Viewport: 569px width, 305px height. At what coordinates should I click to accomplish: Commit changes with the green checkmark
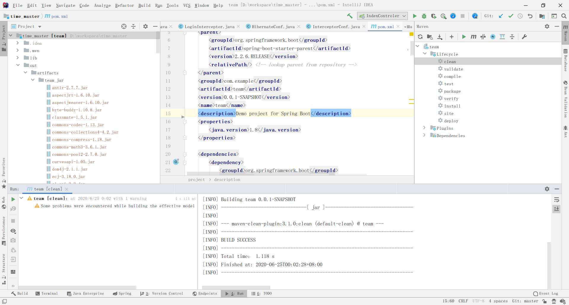coord(511,16)
